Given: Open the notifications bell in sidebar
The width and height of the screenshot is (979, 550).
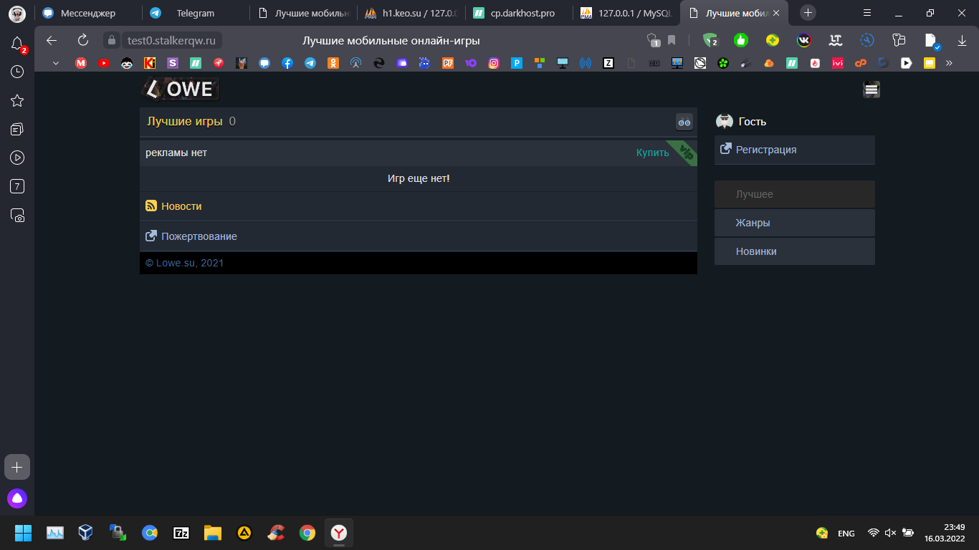Looking at the screenshot, I should click(17, 44).
